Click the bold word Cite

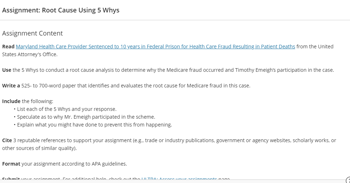tap(7, 140)
